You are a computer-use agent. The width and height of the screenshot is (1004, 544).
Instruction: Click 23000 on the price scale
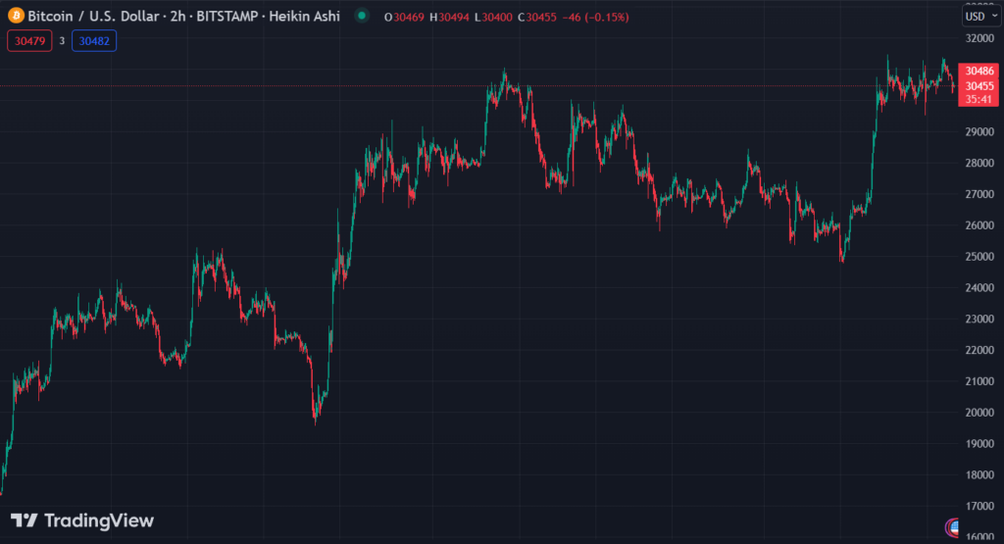[979, 319]
